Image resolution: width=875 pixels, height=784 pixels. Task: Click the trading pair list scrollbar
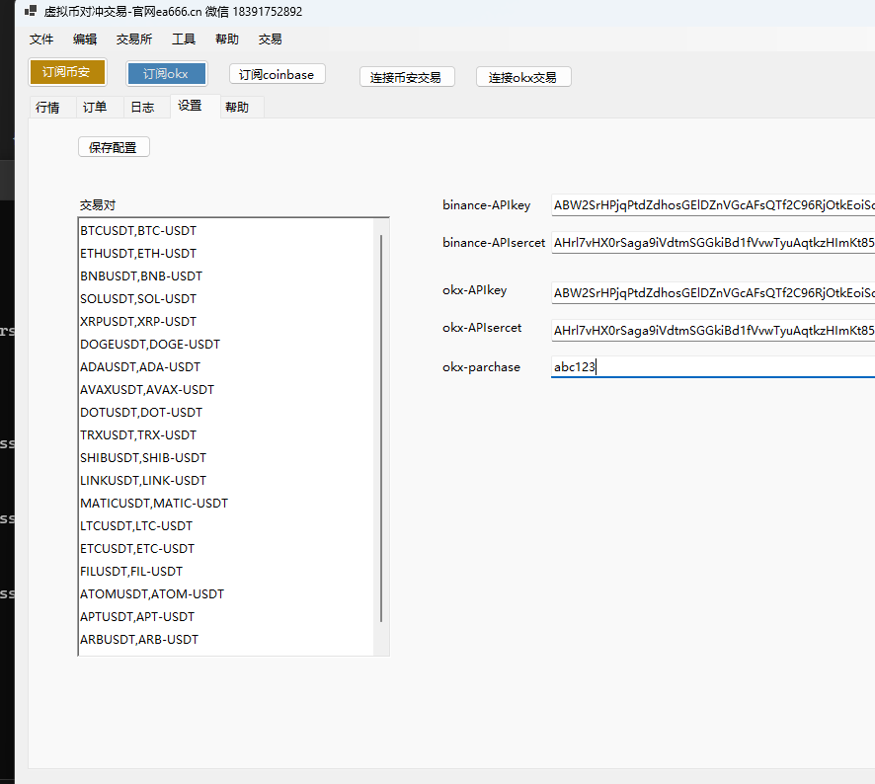tap(381, 425)
